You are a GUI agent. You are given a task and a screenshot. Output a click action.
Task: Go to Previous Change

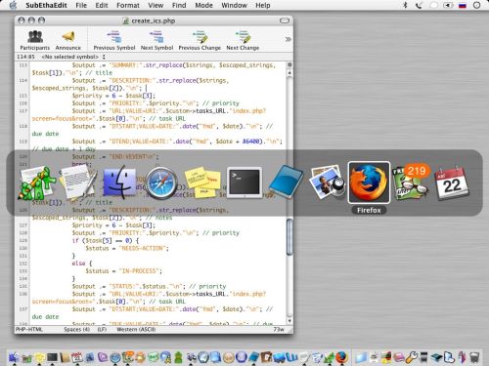[200, 40]
